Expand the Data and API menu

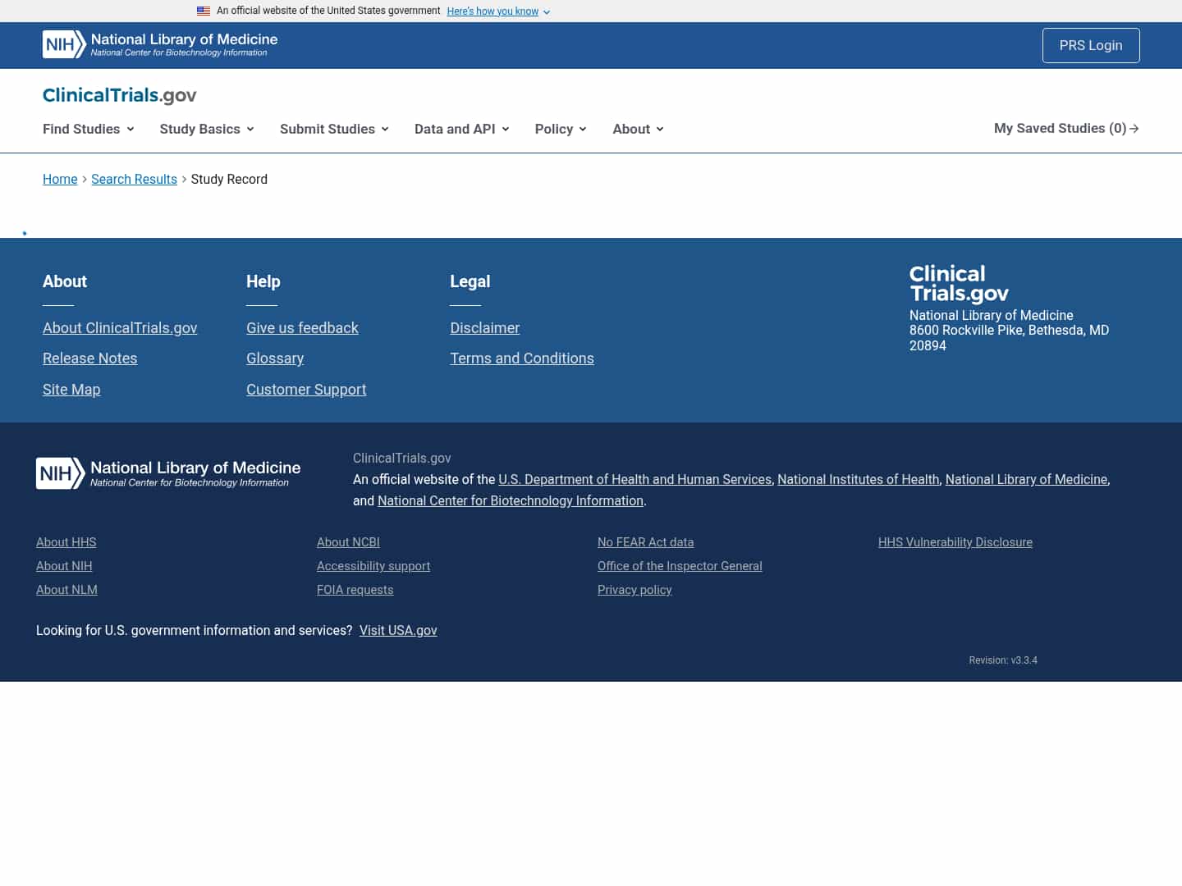[x=461, y=129]
